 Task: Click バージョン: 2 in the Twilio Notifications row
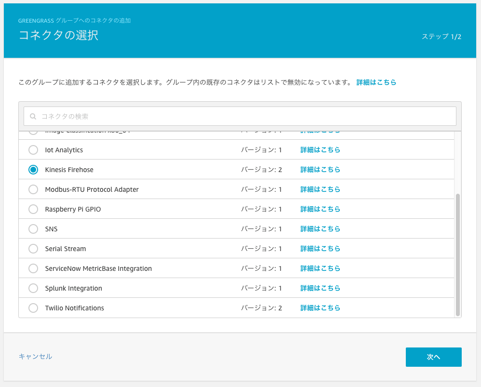pyautogui.click(x=261, y=308)
